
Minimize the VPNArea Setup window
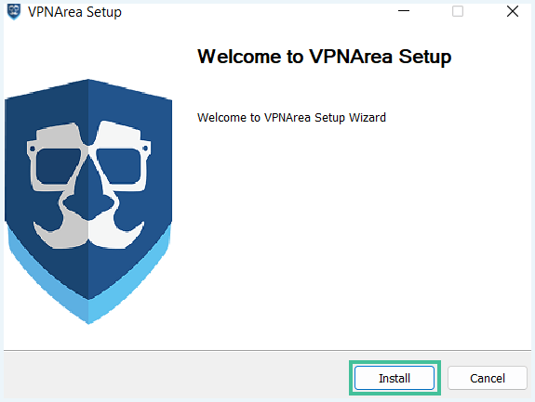coord(404,11)
